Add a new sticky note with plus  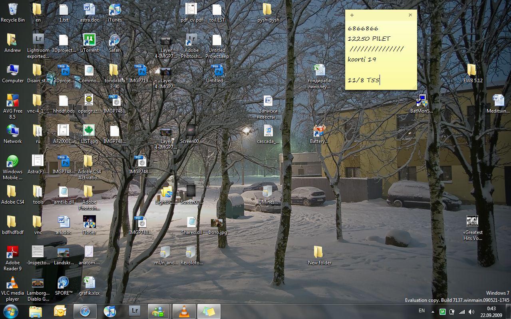point(352,15)
